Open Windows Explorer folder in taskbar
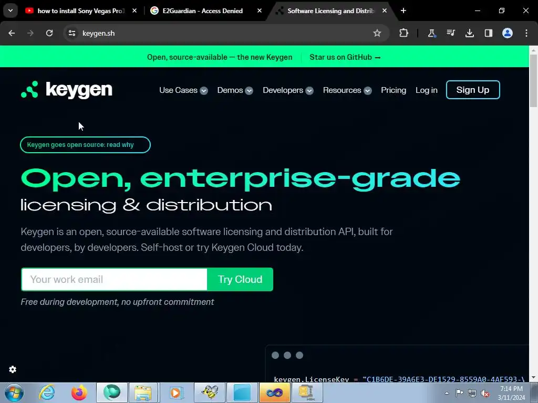Viewport: 538px width, 403px height. tap(143, 393)
